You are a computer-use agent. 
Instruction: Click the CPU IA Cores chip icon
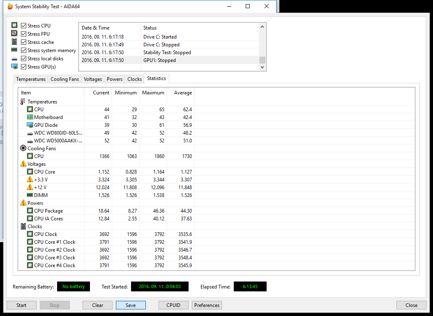coord(30,218)
